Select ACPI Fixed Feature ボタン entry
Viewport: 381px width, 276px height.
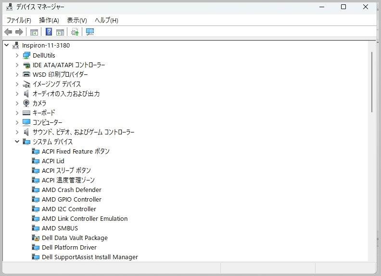(x=76, y=151)
